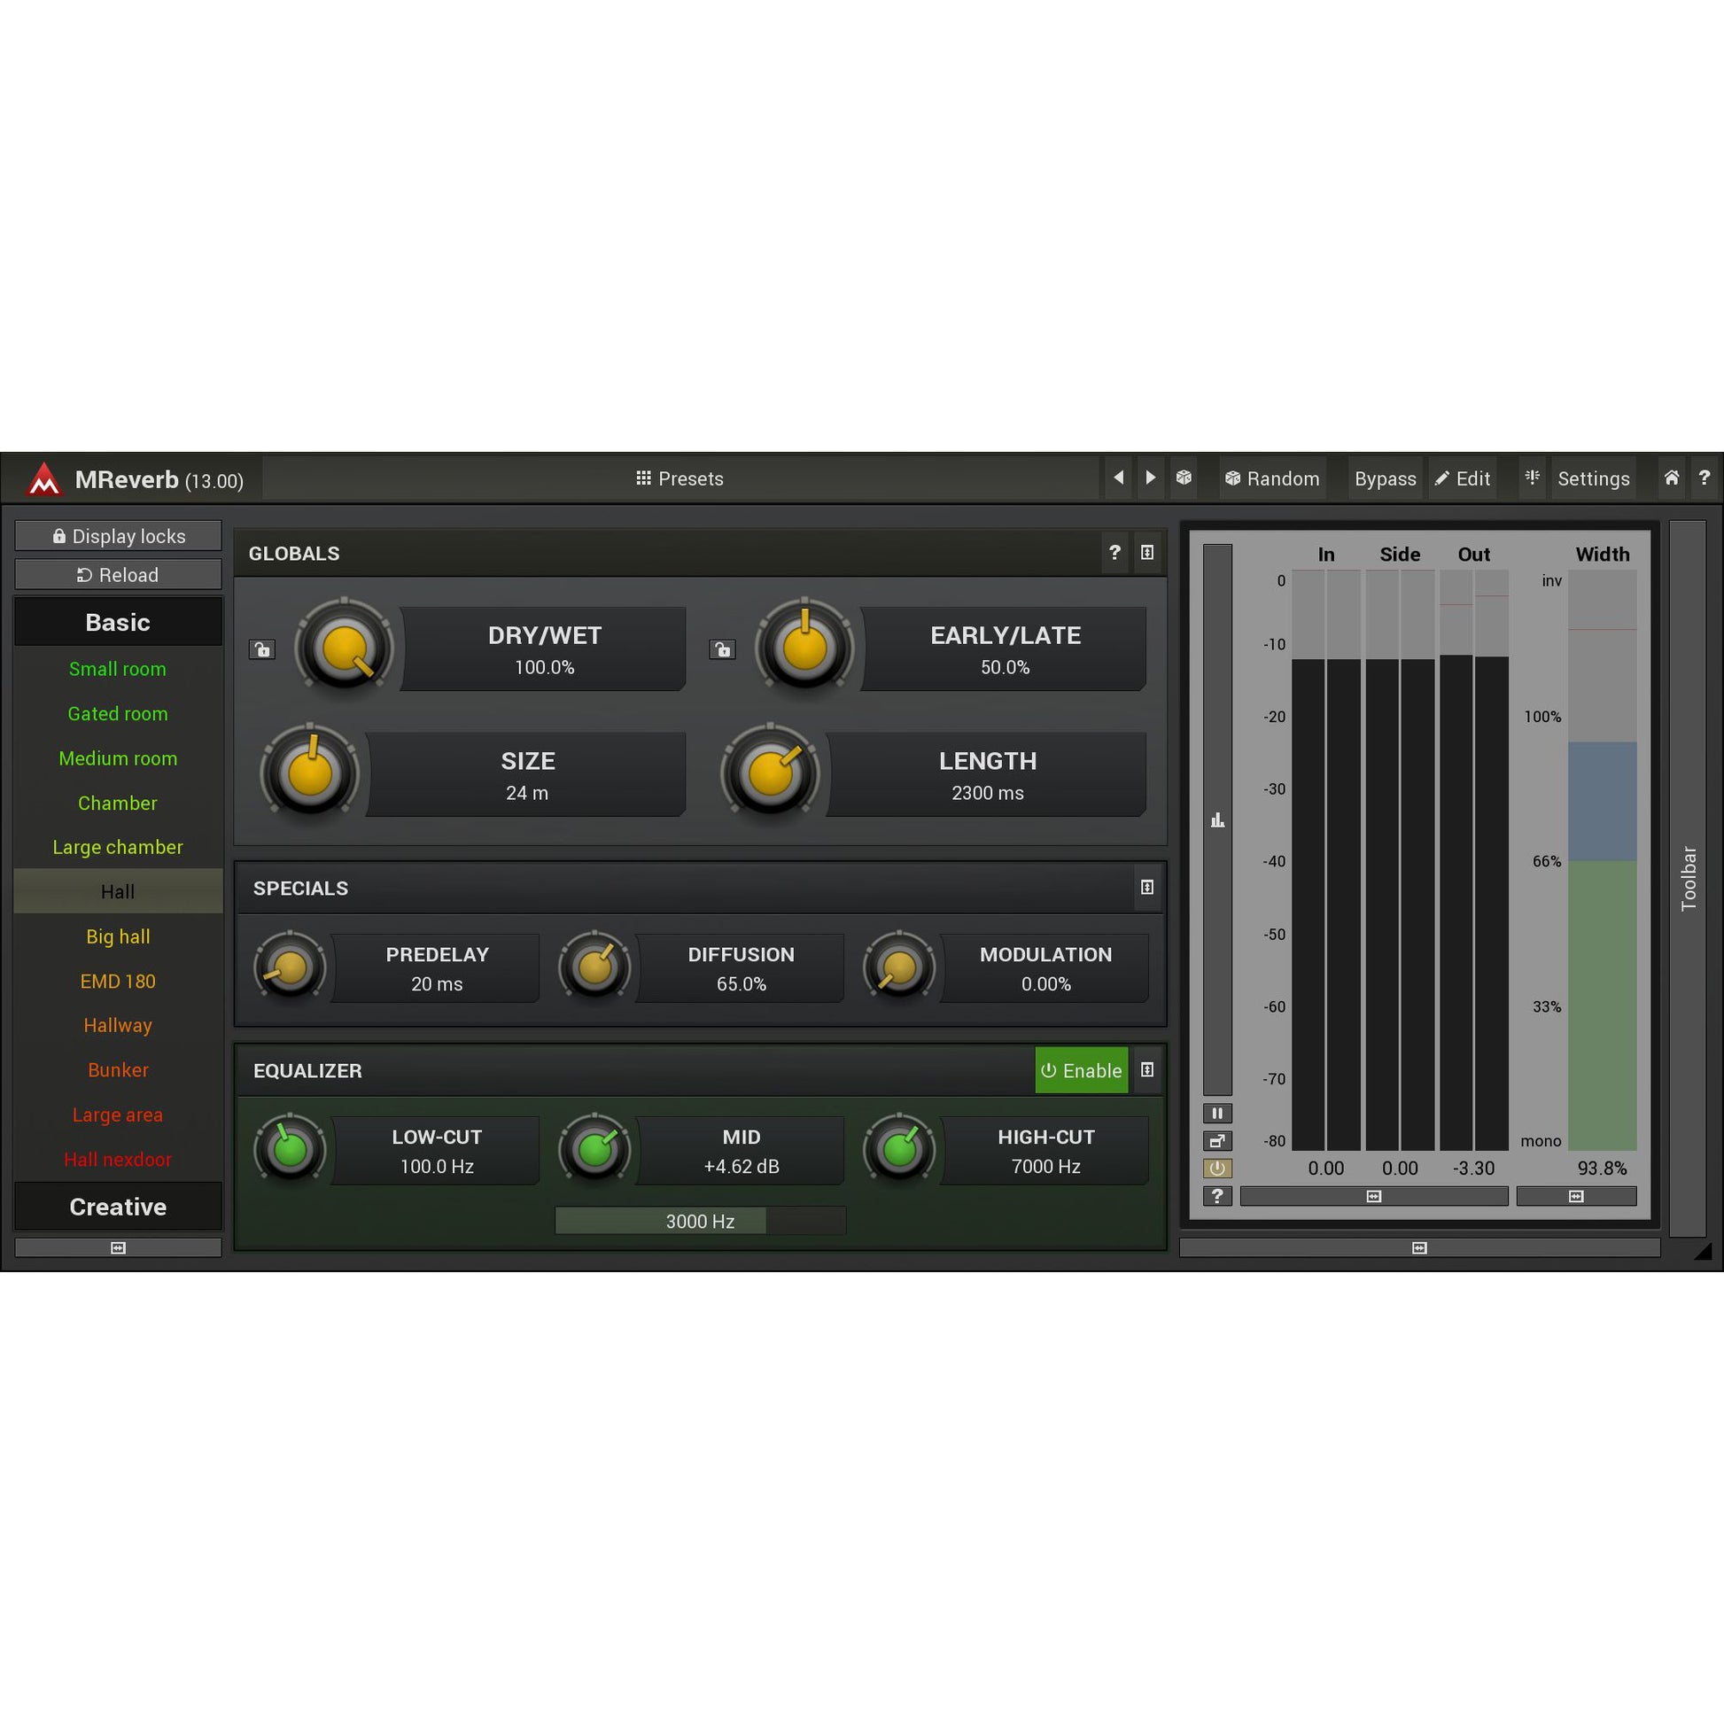Collapse the Specials section
This screenshot has height=1724, width=1724.
point(1147,887)
